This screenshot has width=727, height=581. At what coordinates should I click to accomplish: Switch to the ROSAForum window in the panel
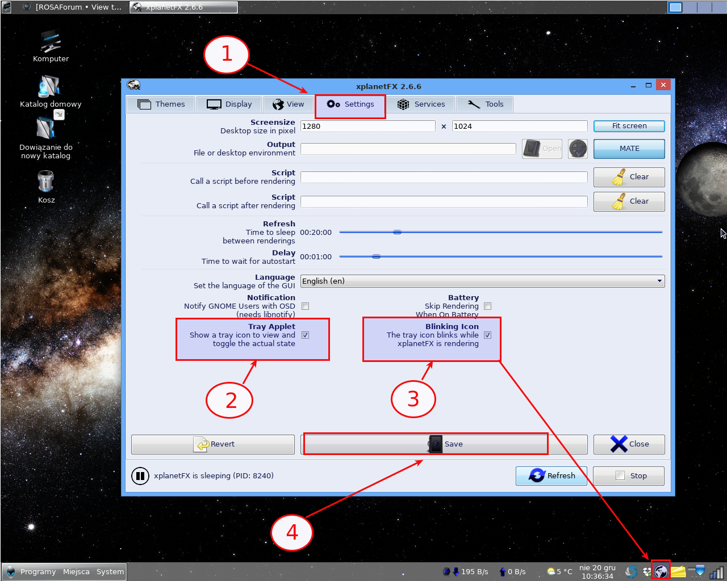click(x=72, y=7)
